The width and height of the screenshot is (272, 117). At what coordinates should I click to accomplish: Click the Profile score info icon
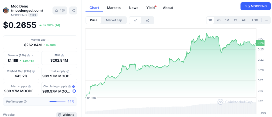[25, 102]
